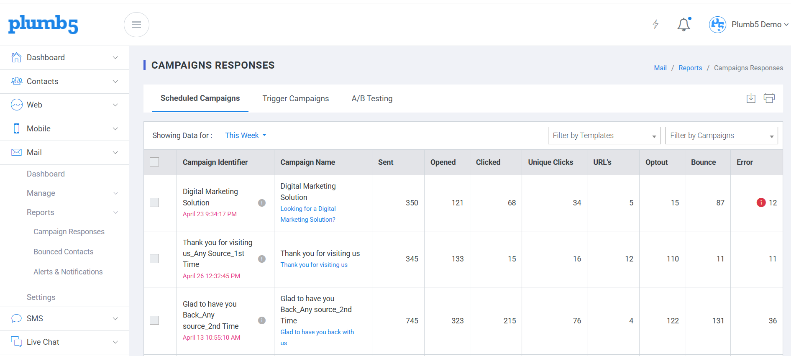This screenshot has height=356, width=791.
Task: Click the Opened value 323
Action: (x=457, y=321)
